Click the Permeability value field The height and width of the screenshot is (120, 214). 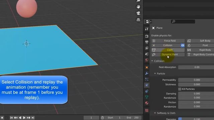[x=196, y=80]
